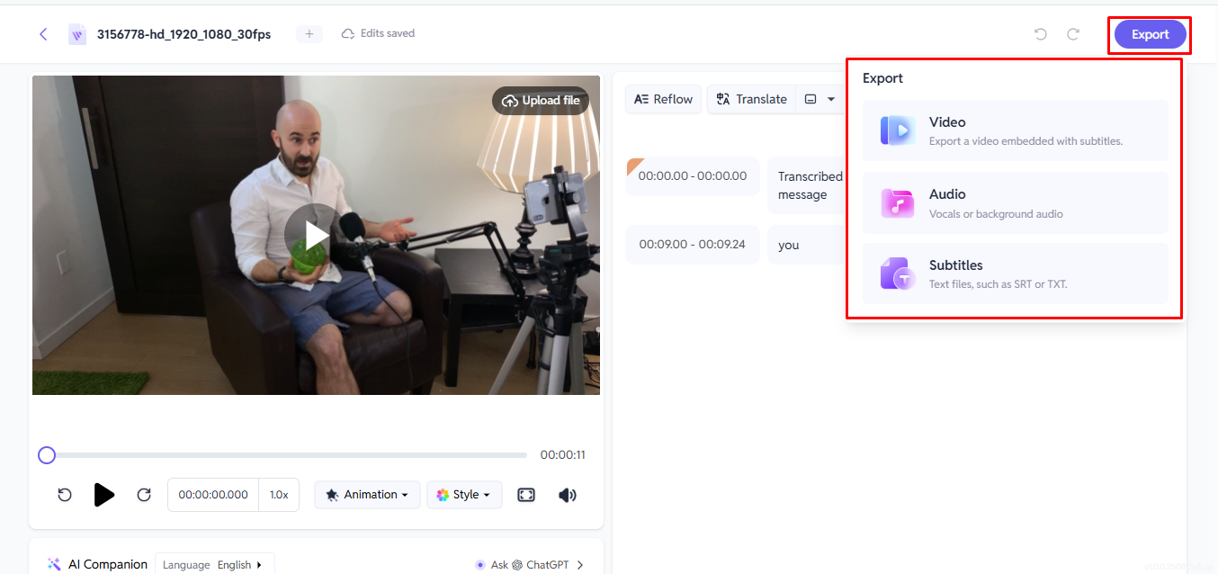Select timestamp 00:00.00 - 00:00.00
The height and width of the screenshot is (574, 1218).
693,176
